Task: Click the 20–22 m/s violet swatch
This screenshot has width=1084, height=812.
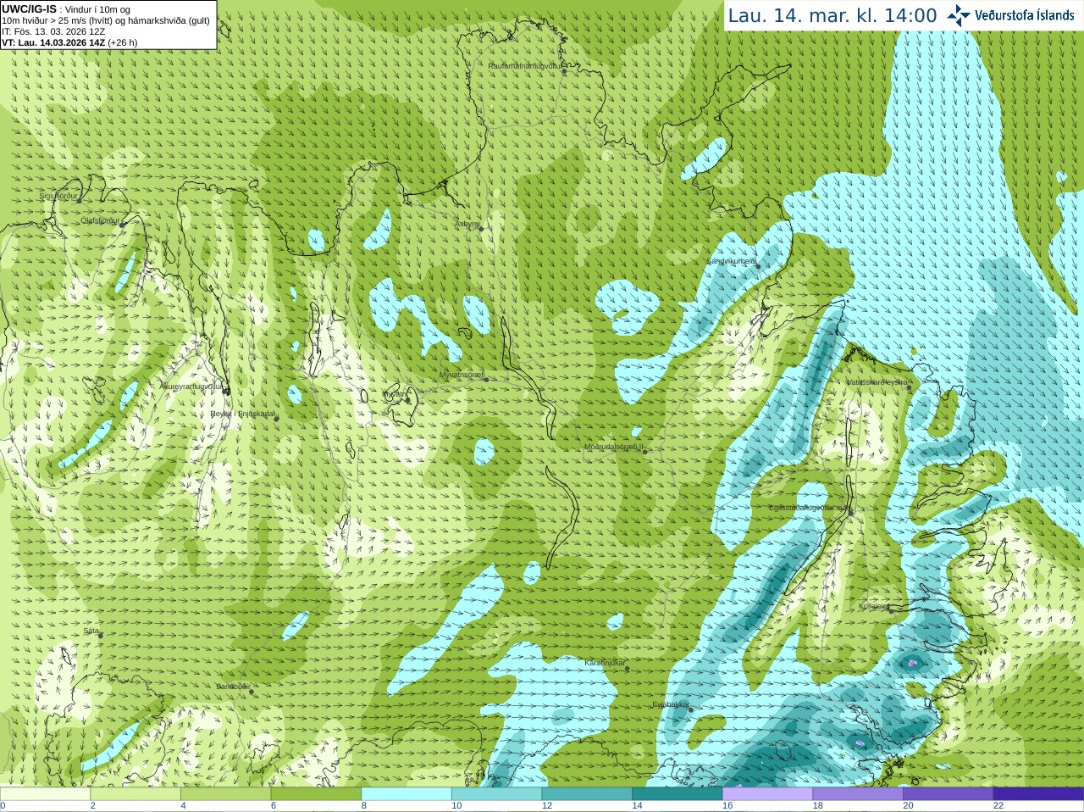Action: [x=948, y=794]
